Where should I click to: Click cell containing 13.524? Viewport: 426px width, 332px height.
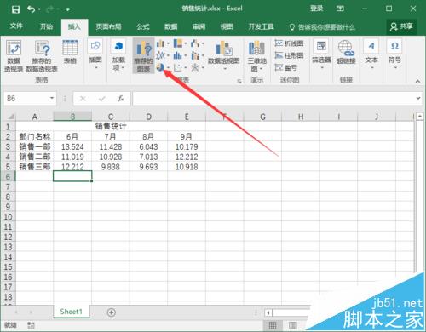[72, 146]
